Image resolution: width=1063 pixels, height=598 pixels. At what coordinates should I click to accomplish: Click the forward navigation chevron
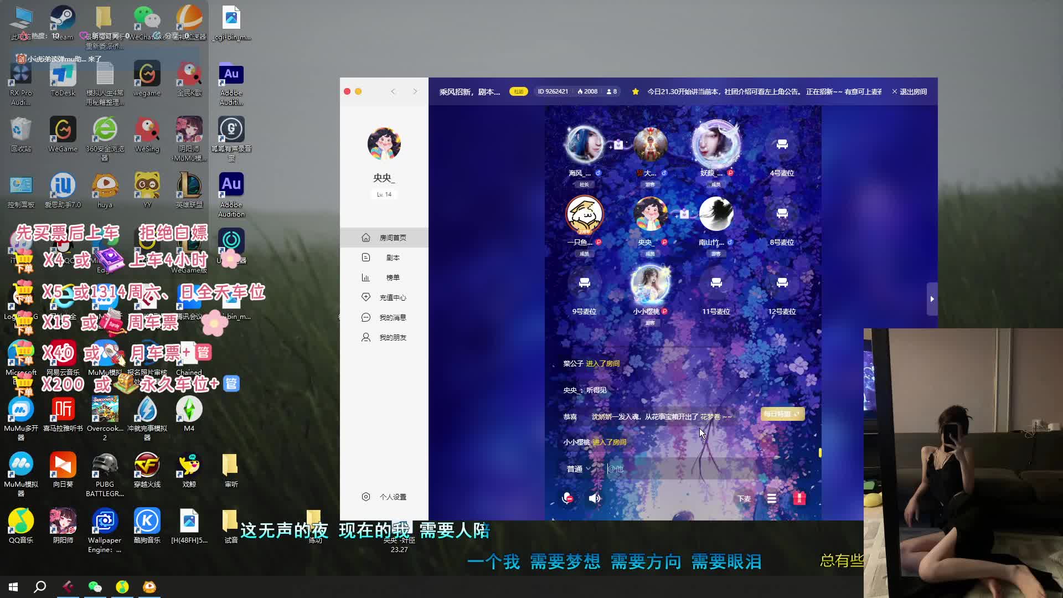pyautogui.click(x=415, y=92)
